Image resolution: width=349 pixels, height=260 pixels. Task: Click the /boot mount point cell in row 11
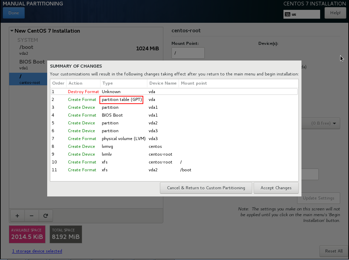[186, 170]
